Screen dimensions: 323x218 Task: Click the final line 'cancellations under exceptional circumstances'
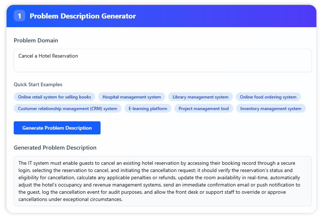[x=71, y=199]
